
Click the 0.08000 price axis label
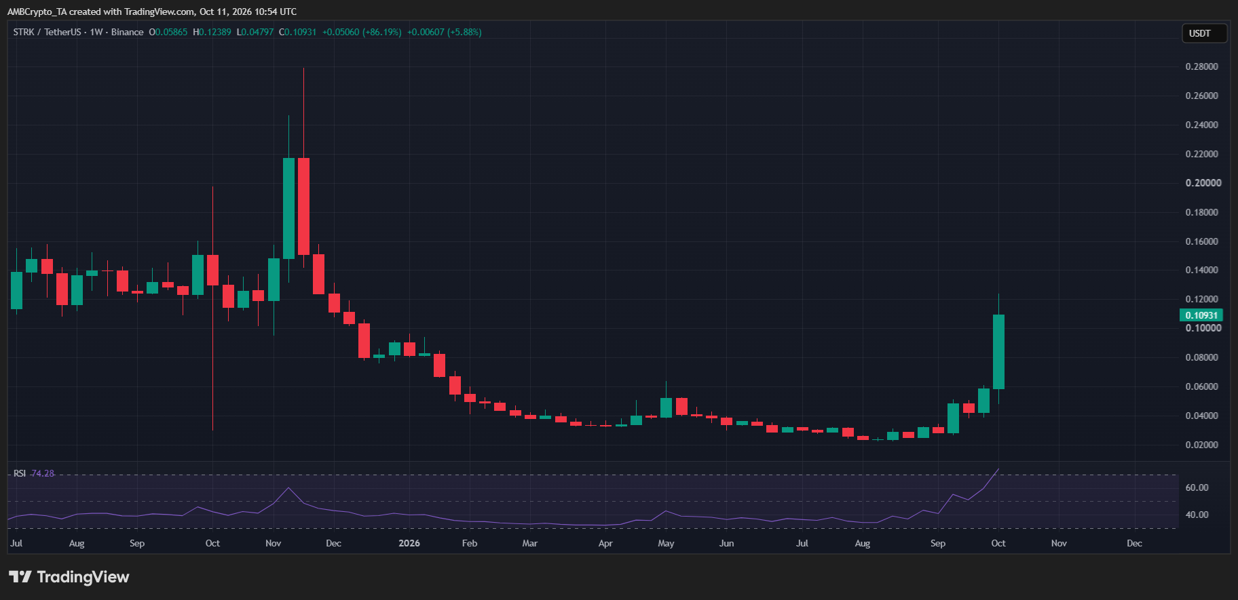(x=1201, y=357)
